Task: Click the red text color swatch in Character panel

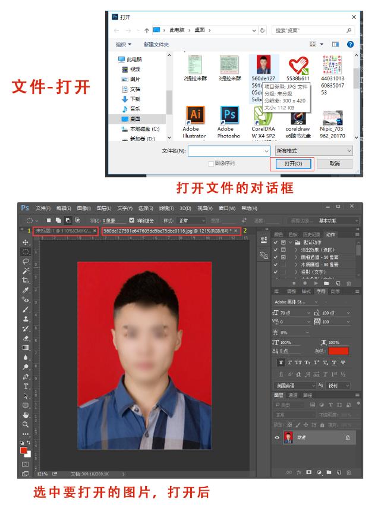Action: [x=338, y=351]
